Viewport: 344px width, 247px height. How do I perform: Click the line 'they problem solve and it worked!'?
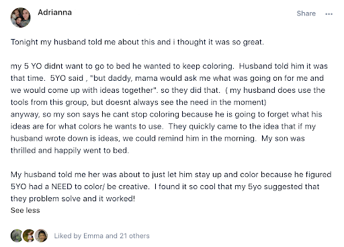click(x=73, y=199)
